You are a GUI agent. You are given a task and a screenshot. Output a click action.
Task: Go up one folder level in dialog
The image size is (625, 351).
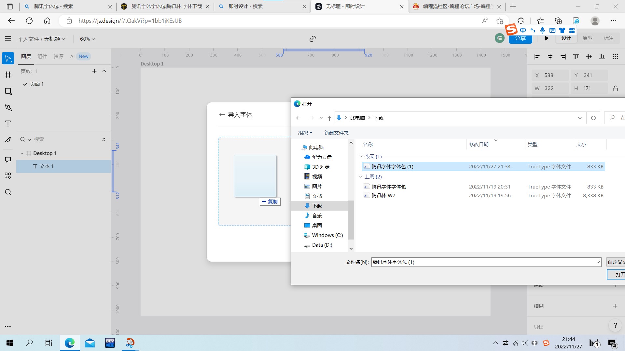329,118
